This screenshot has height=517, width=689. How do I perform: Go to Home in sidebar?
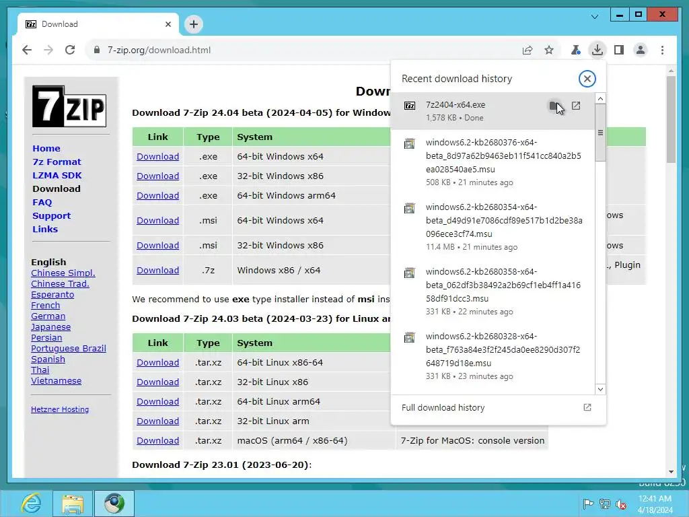tap(46, 149)
